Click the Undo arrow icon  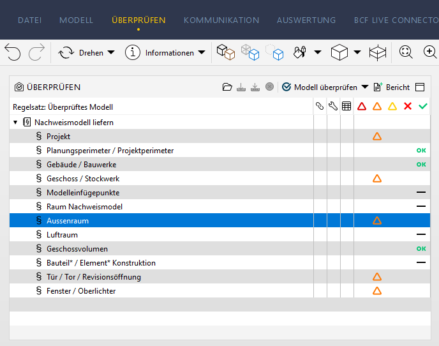coord(13,52)
